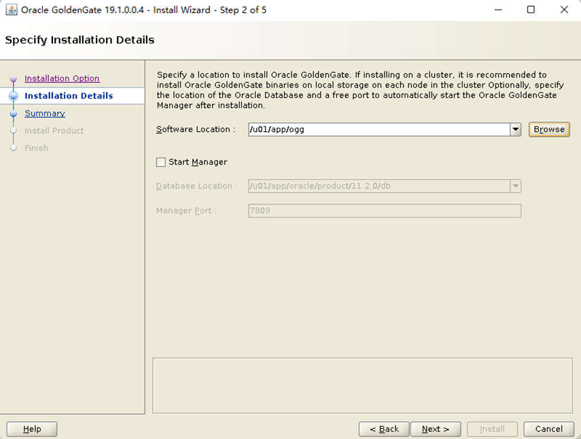This screenshot has width=581, height=439.
Task: Cancel the installation wizard
Action: click(549, 429)
